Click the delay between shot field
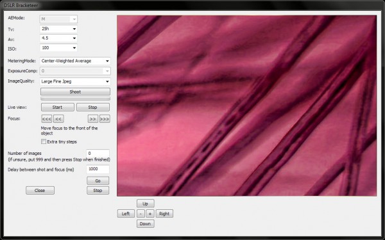The width and height of the screenshot is (385, 240). click(98, 169)
